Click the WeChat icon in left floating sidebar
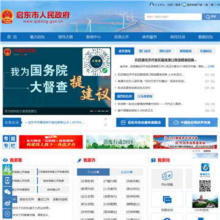Screen dimensions: 220x220 tap(7, 192)
